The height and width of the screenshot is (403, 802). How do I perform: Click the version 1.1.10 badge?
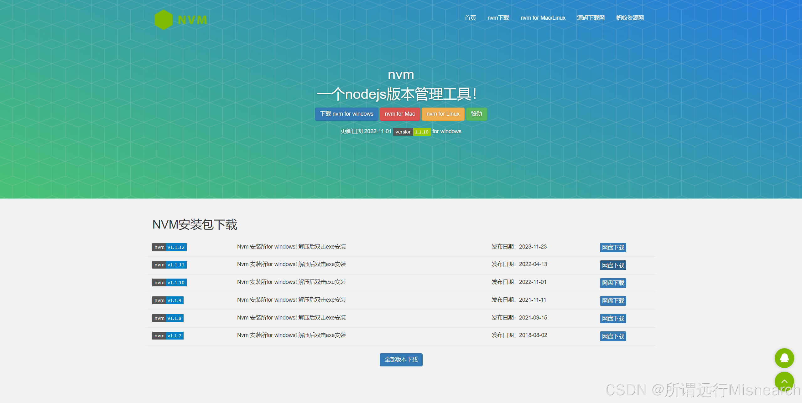412,132
